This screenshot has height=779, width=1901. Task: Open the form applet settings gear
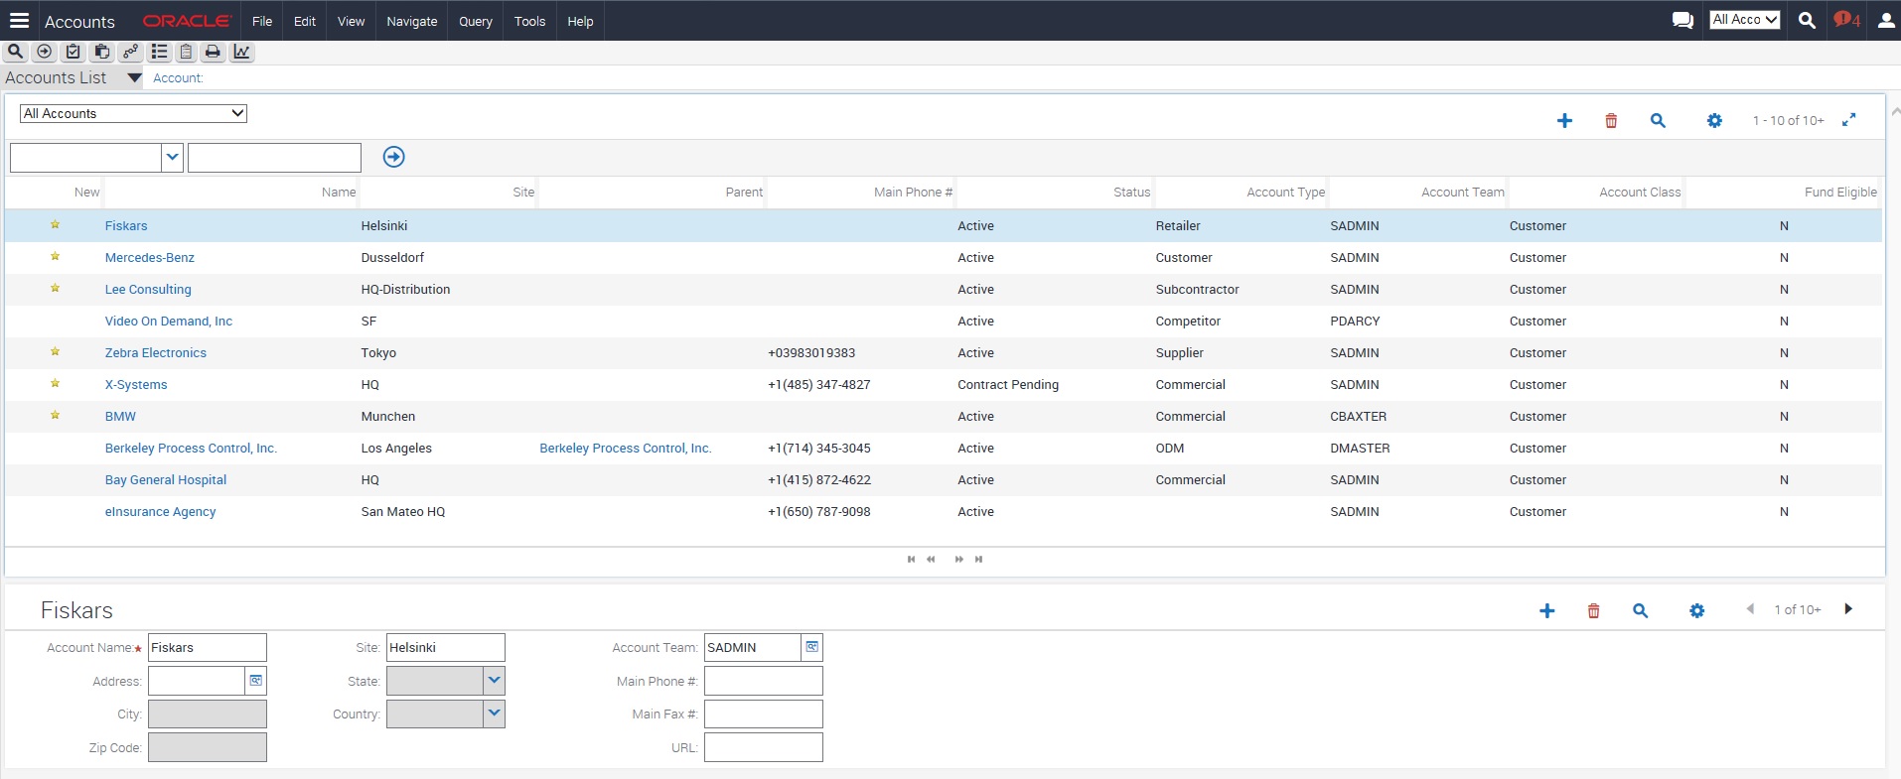[1696, 610]
